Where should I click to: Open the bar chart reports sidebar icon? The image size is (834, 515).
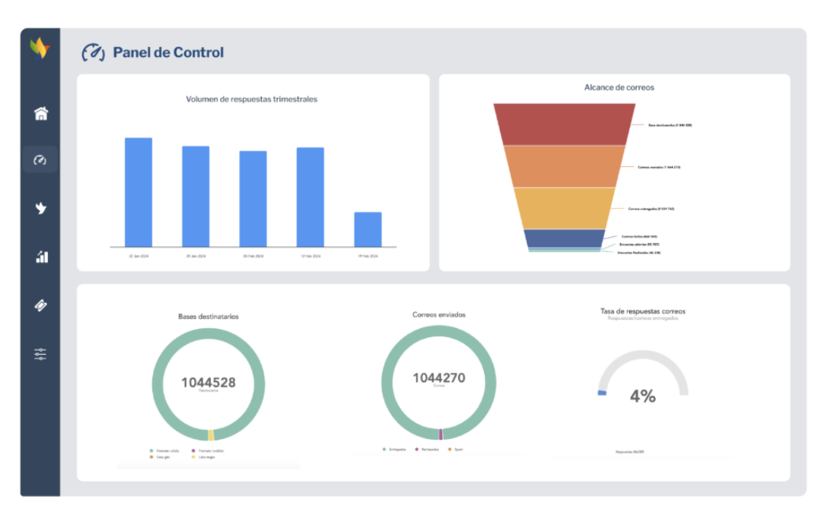[x=42, y=257]
